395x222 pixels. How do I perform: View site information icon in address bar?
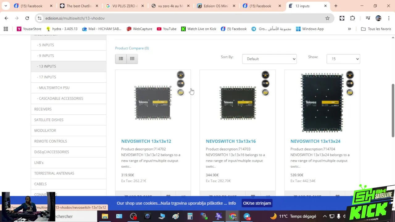(39, 18)
